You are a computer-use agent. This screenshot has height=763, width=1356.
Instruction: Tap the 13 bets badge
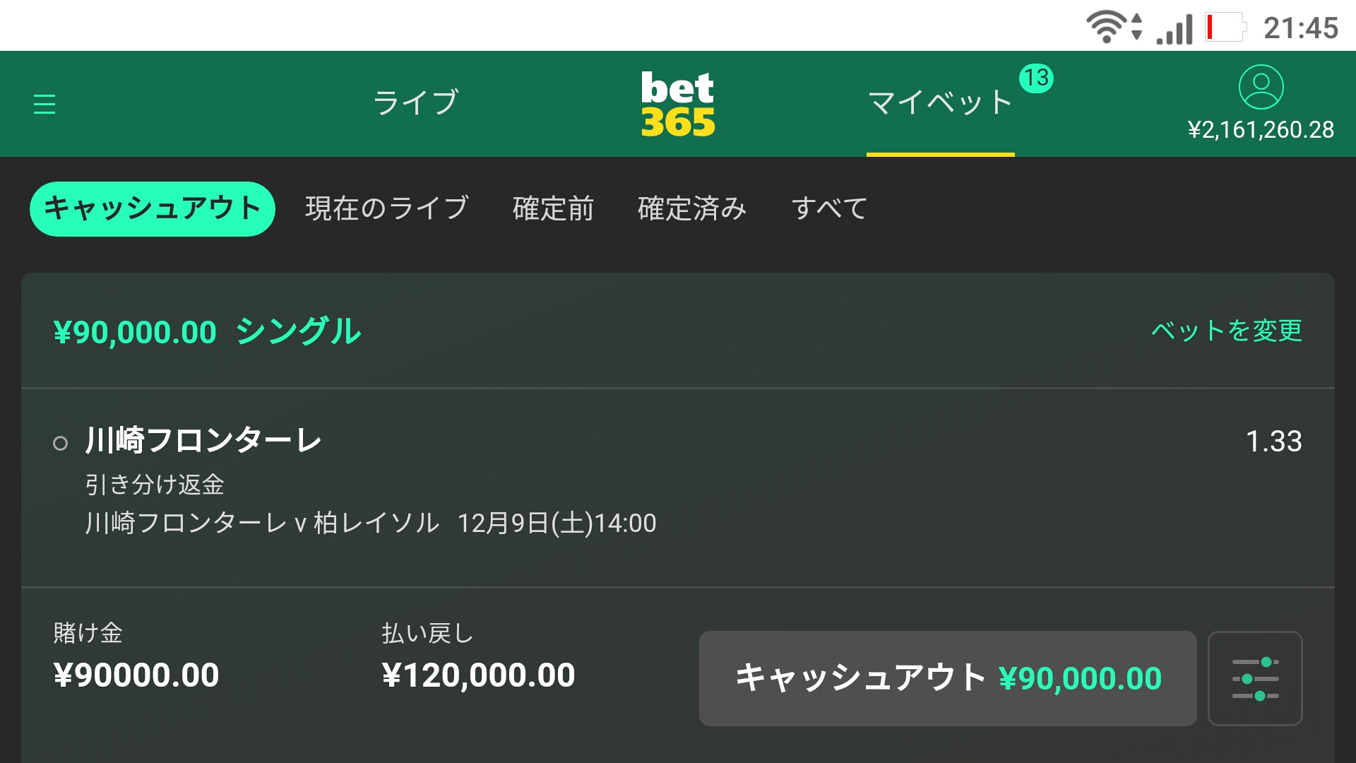point(1036,78)
